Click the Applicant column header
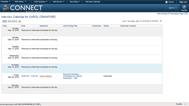The width and height of the screenshot is (189, 106). (x=44, y=26)
